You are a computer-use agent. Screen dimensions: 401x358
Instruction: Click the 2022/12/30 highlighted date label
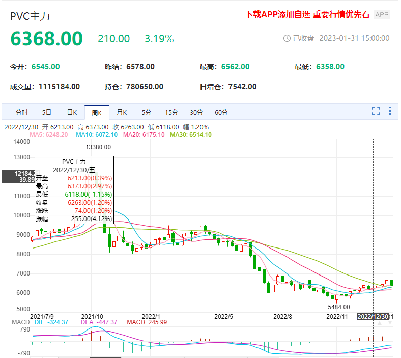click(x=373, y=317)
